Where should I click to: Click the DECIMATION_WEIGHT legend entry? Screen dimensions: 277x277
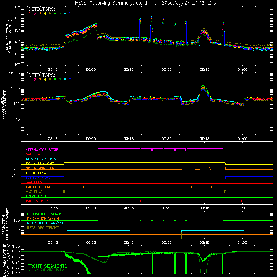[x=44, y=218]
